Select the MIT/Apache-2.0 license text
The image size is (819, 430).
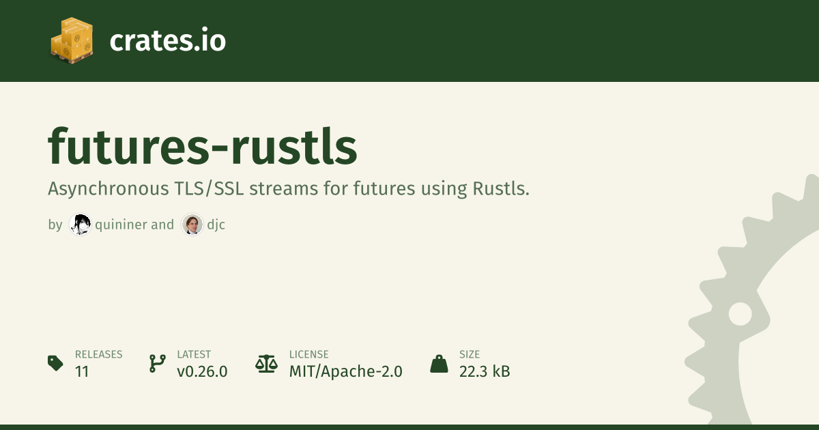(x=345, y=372)
